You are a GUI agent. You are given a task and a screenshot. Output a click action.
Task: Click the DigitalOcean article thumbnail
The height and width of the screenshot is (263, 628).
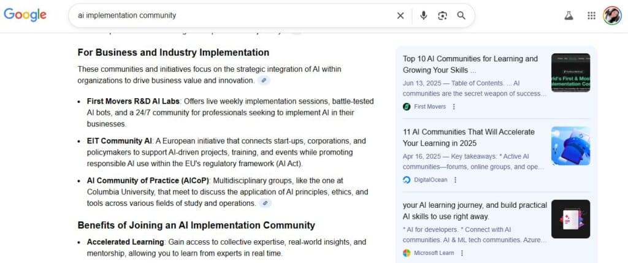570,146
